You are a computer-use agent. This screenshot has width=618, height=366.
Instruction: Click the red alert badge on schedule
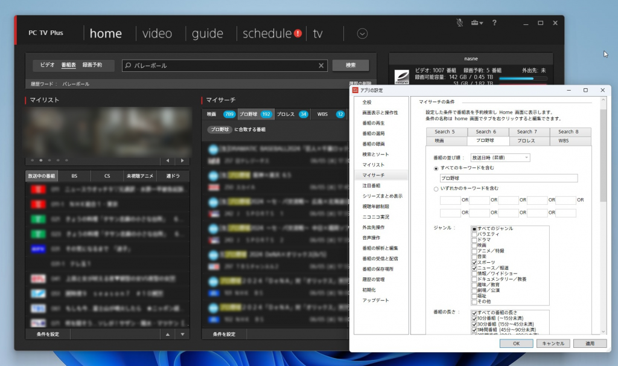point(298,34)
